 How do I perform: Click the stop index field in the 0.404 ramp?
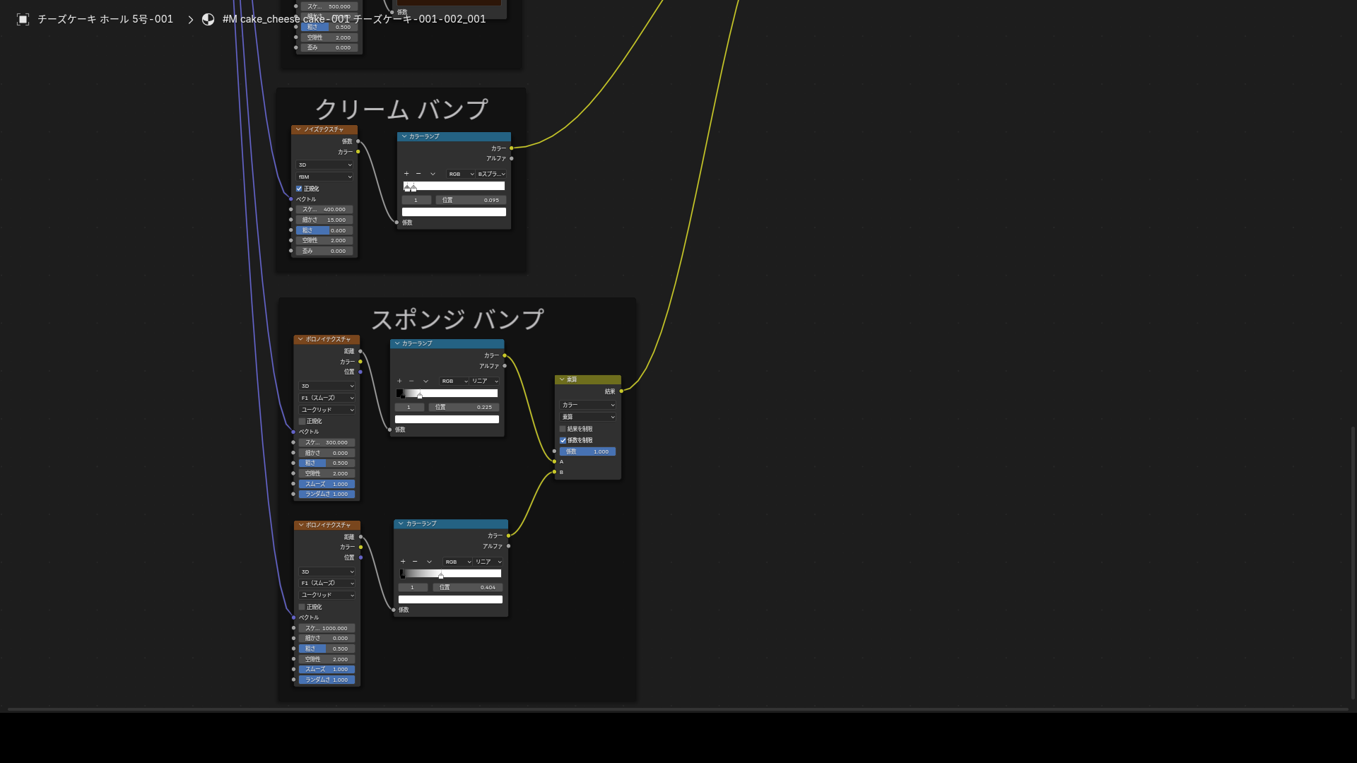point(413,587)
